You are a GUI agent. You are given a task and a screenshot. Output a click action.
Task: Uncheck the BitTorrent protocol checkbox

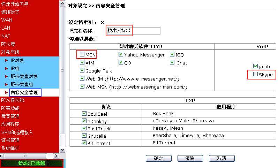(84, 143)
